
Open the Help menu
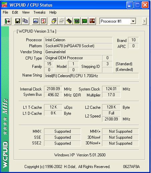coord(53,12)
